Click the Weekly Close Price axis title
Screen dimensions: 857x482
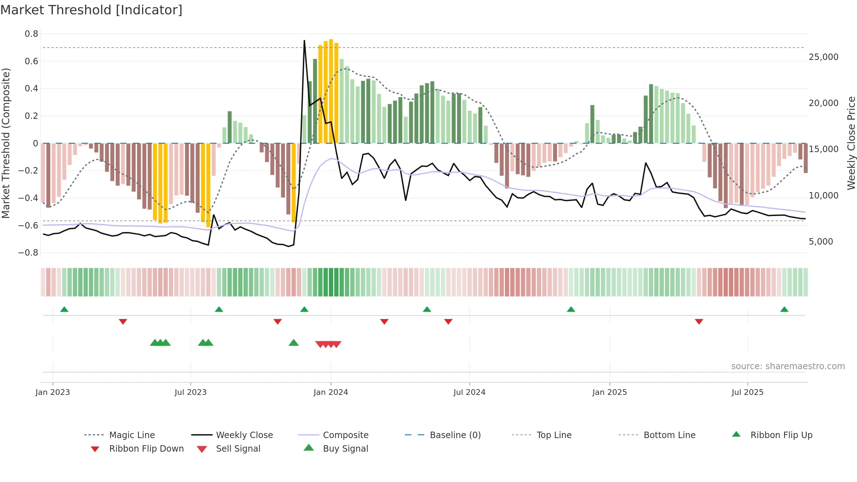(851, 143)
